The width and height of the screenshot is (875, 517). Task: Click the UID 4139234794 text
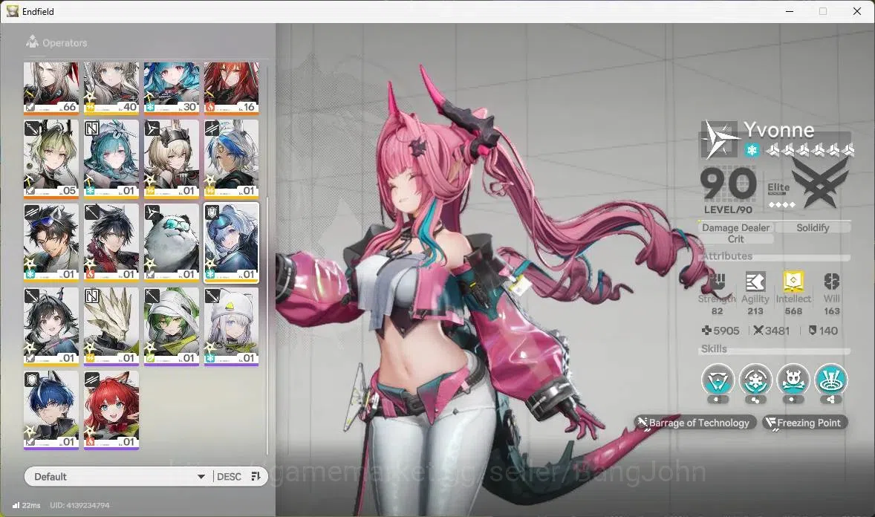(x=79, y=505)
